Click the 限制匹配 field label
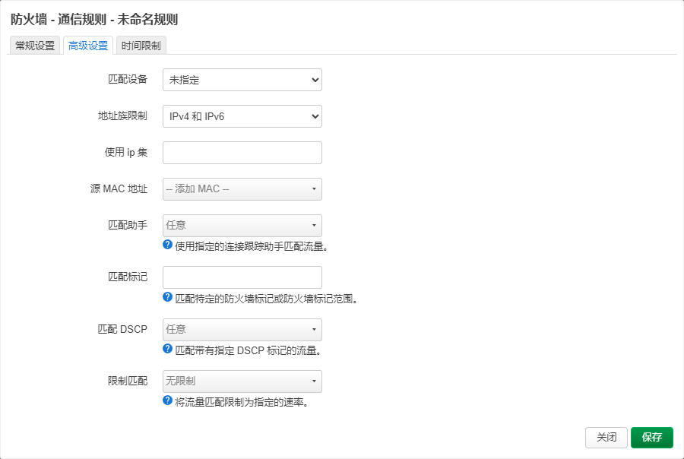Image resolution: width=684 pixels, height=459 pixels. 128,381
